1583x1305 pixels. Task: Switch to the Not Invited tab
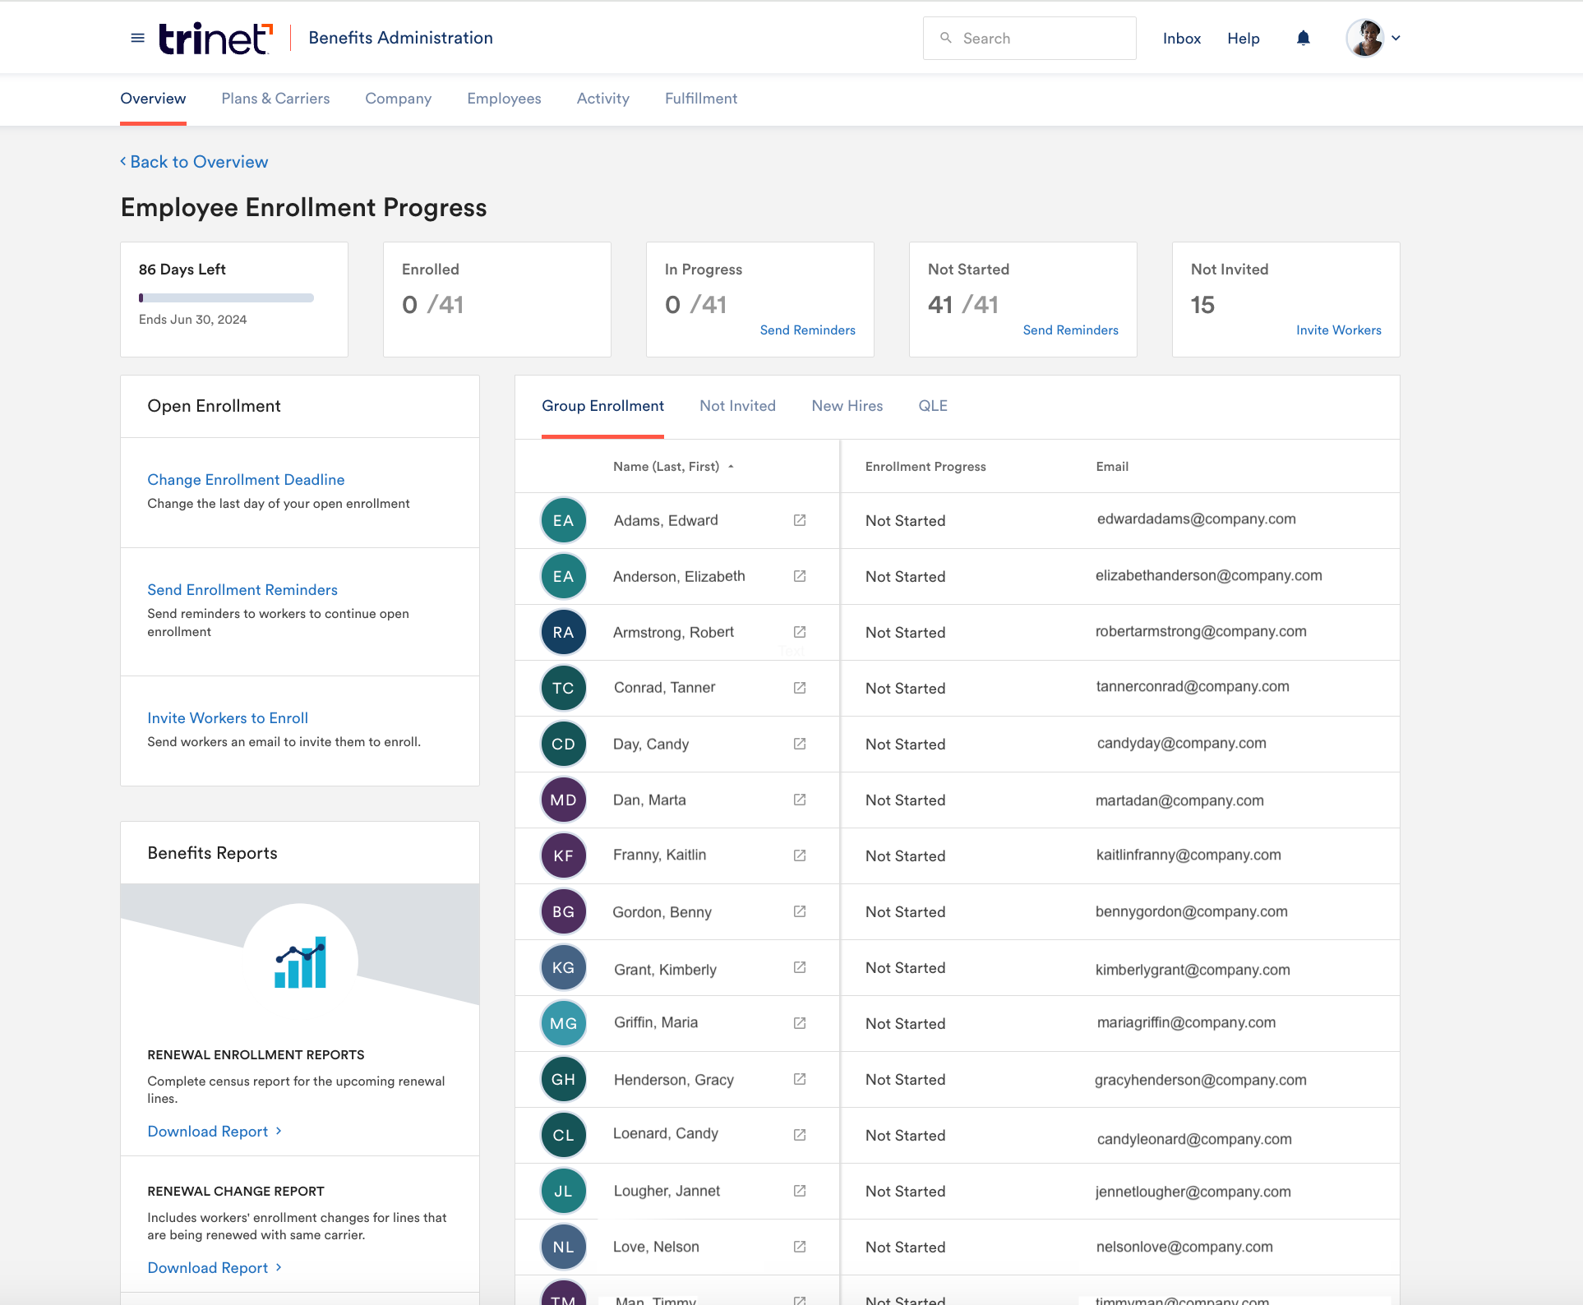coord(737,406)
